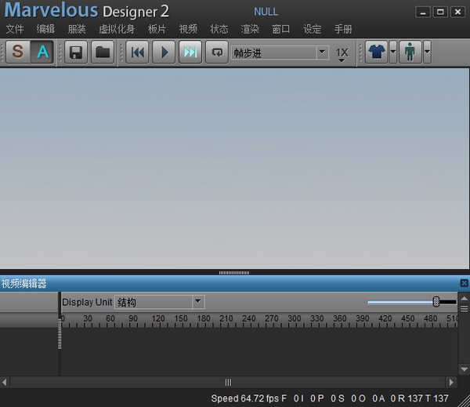Close the Marvelous Designer window
Image resolution: width=470 pixels, height=407 pixels.
click(457, 12)
